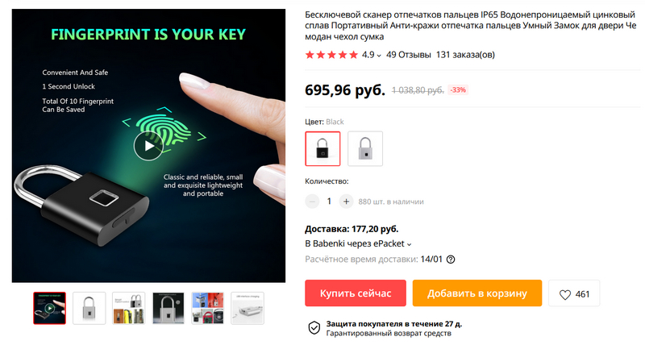
Task: Expand the ePacket shipping method dropdown
Action: tap(409, 243)
